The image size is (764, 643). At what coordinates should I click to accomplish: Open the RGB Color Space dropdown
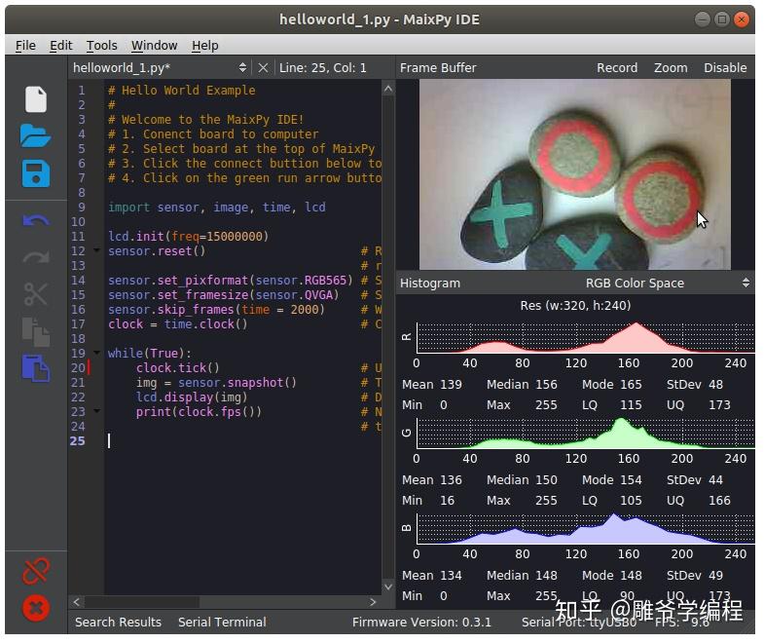tap(669, 284)
